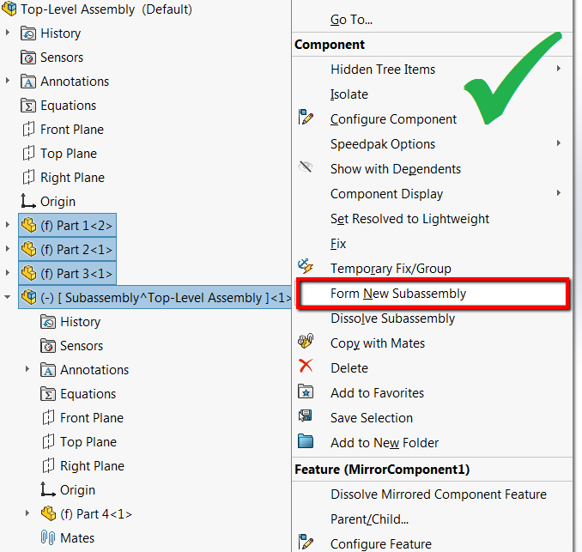Click the red Delete X icon
Viewport: 582px width, 552px height.
coord(306,366)
